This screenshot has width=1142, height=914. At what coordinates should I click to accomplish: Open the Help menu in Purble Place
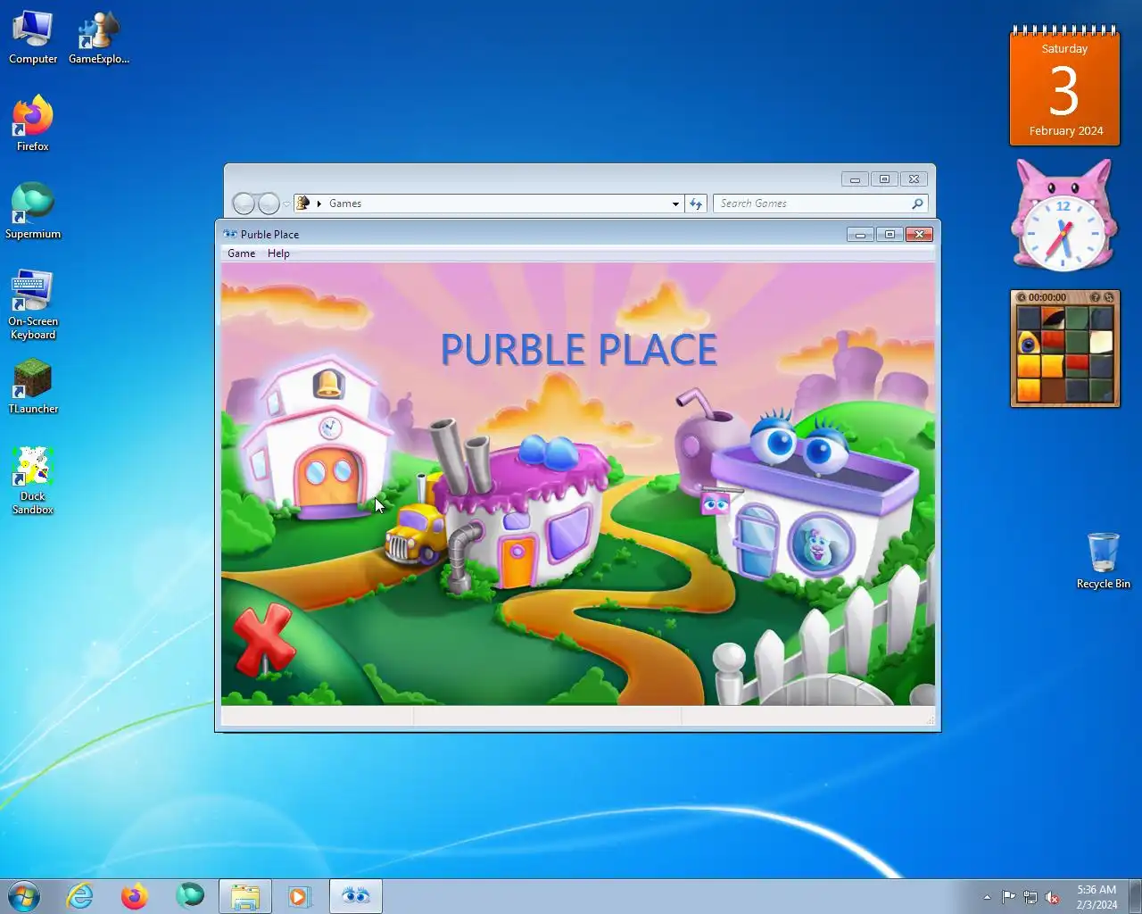pyautogui.click(x=278, y=253)
